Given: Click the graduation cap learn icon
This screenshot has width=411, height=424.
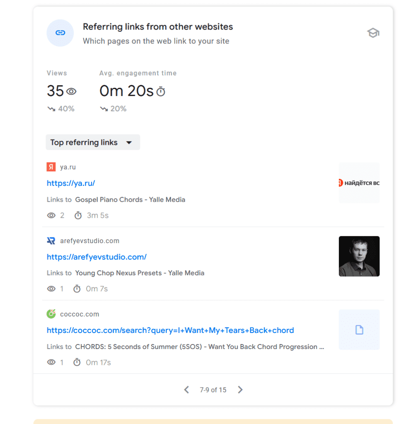Looking at the screenshot, I should [x=373, y=33].
